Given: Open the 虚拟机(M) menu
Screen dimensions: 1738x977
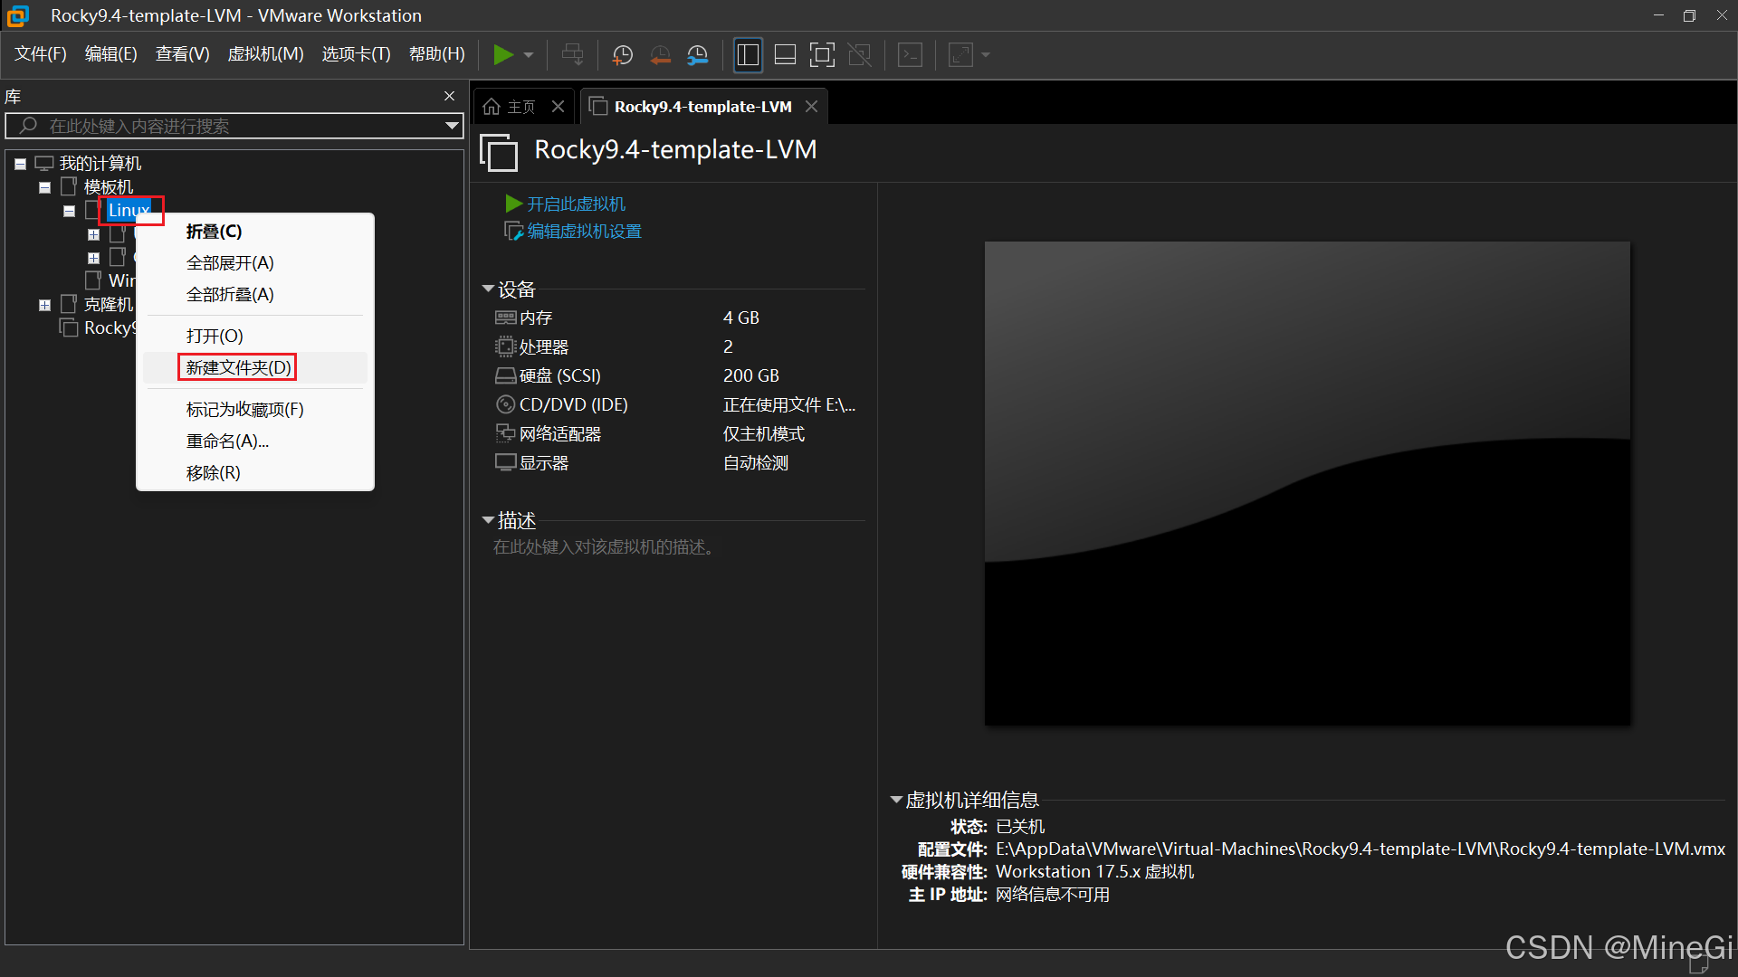Looking at the screenshot, I should pos(265,54).
